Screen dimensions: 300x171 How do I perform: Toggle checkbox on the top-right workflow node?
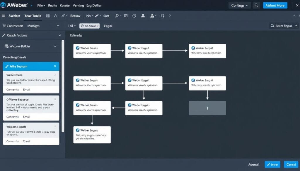coord(193,48)
